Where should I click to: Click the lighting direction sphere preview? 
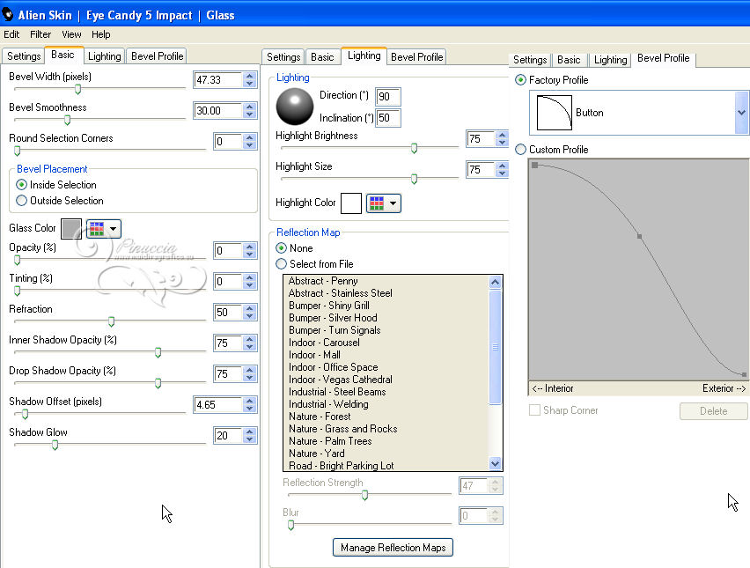294,106
